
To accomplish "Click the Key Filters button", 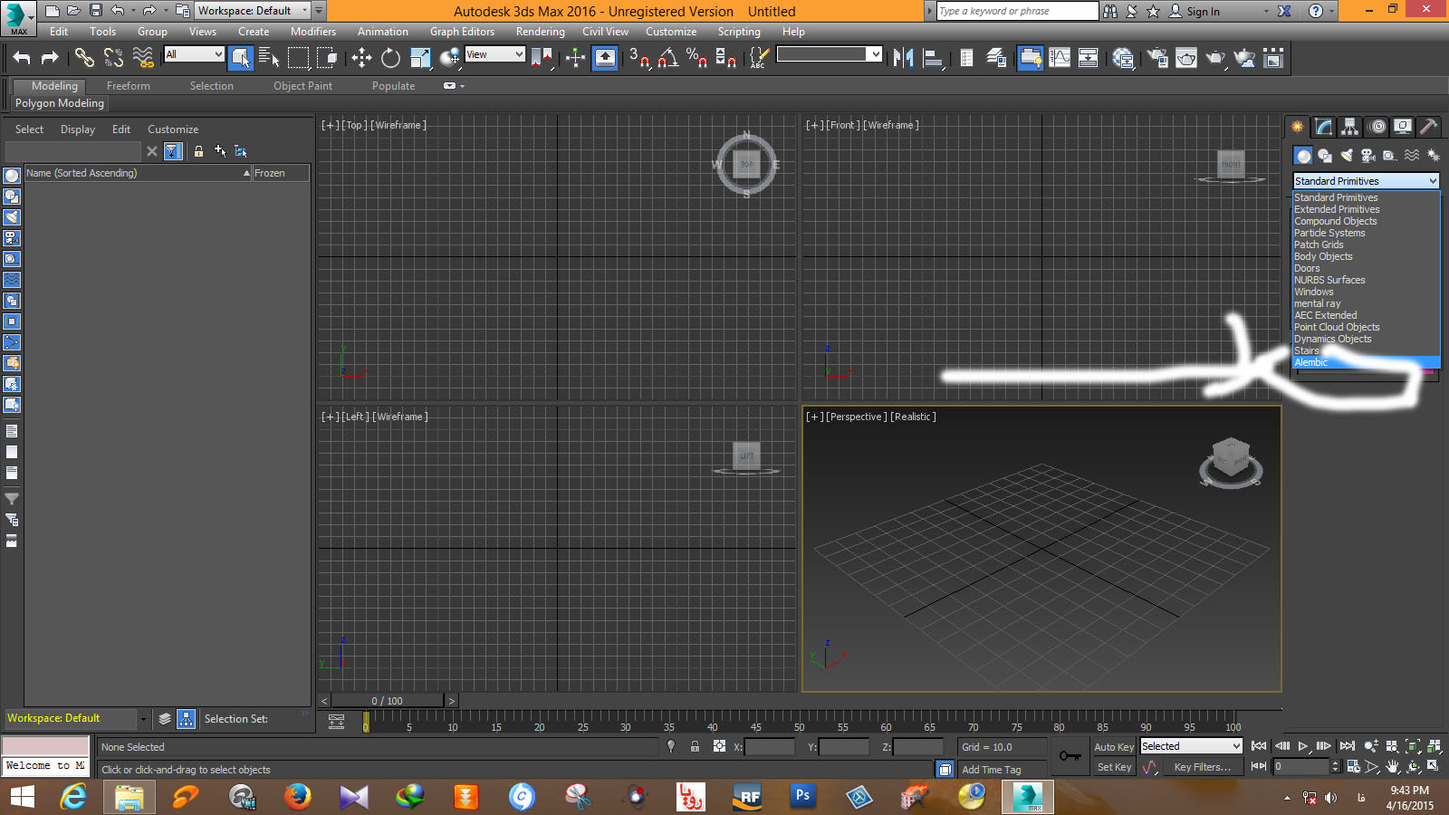I will point(1202,767).
